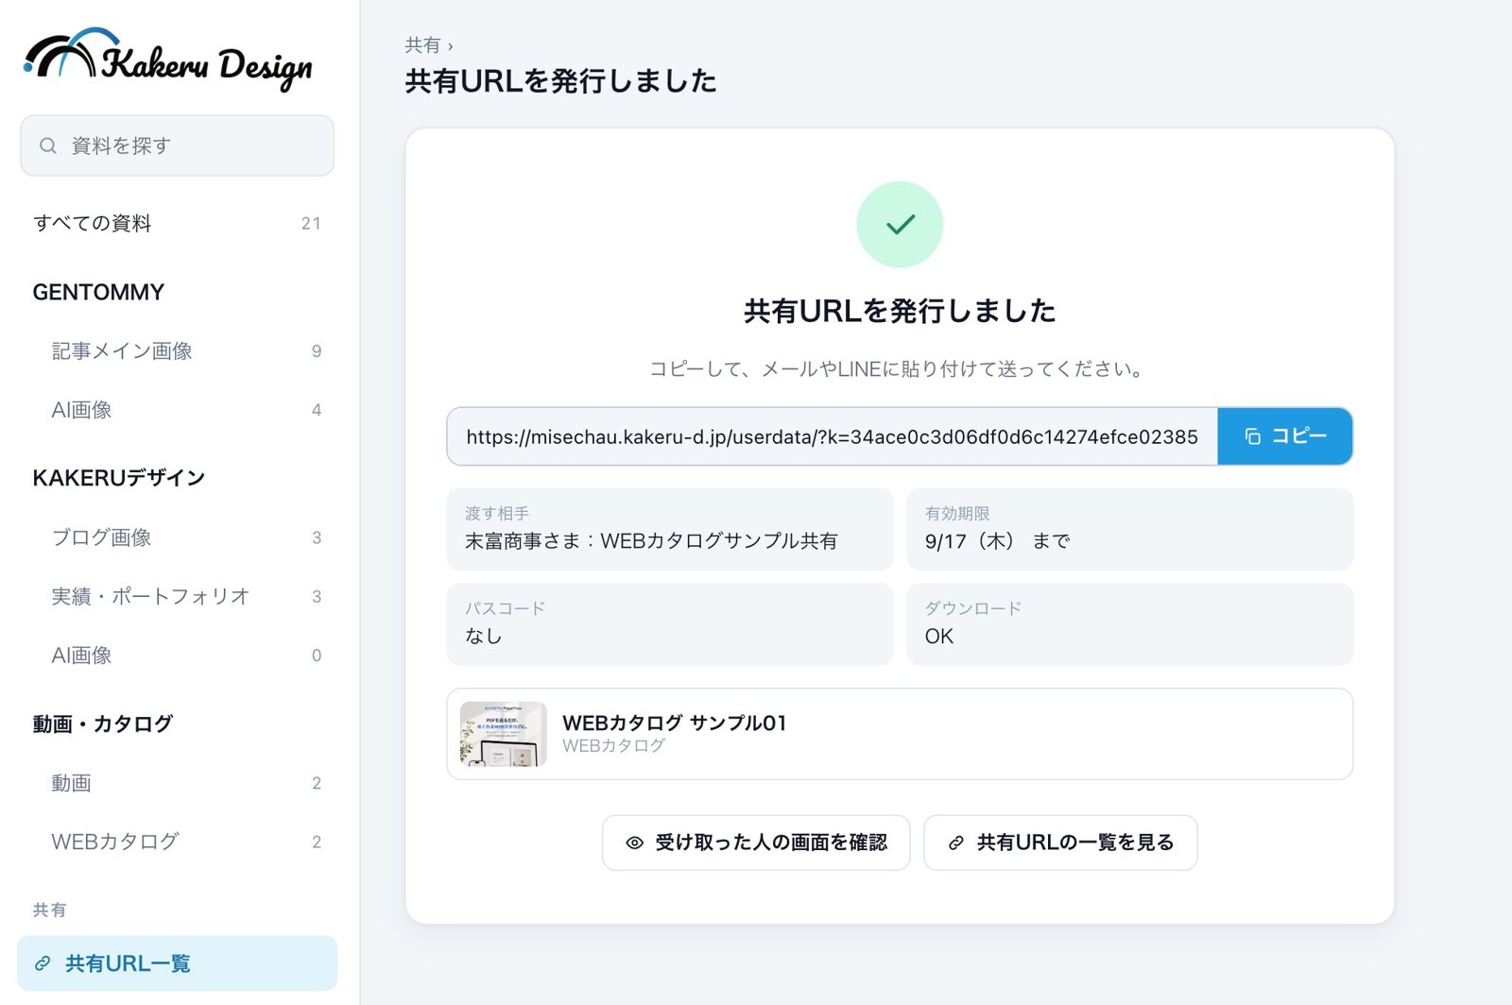Click the instruction text コピーして、メールやLINEに貼り付けて送ってください。
Image resolution: width=1512 pixels, height=1005 pixels.
[x=897, y=368]
